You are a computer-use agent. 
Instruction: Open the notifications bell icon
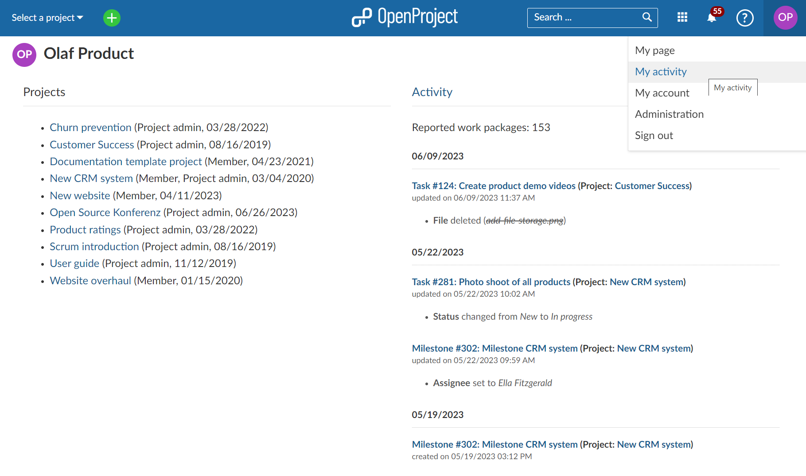(x=712, y=18)
